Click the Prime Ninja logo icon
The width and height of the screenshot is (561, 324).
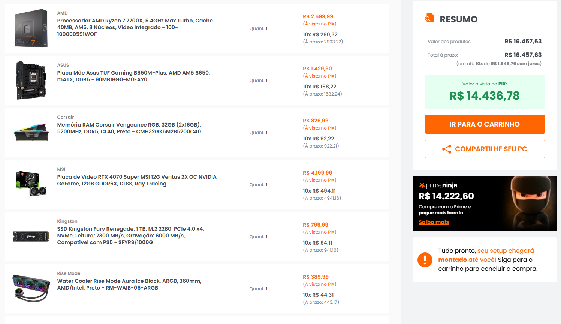pos(422,185)
